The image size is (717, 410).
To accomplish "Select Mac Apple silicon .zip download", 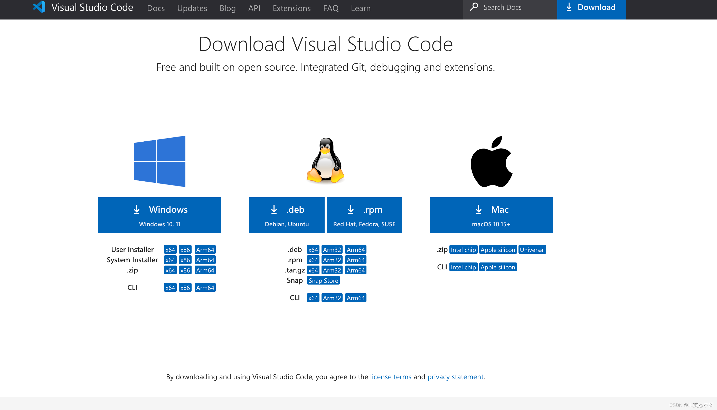I will point(497,250).
